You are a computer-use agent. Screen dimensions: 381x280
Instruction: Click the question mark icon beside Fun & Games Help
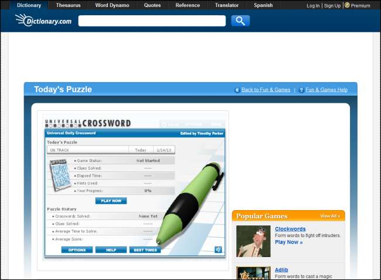coord(301,90)
